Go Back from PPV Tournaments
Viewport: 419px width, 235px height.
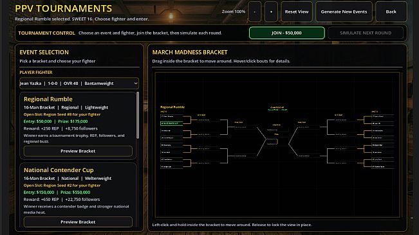[391, 12]
